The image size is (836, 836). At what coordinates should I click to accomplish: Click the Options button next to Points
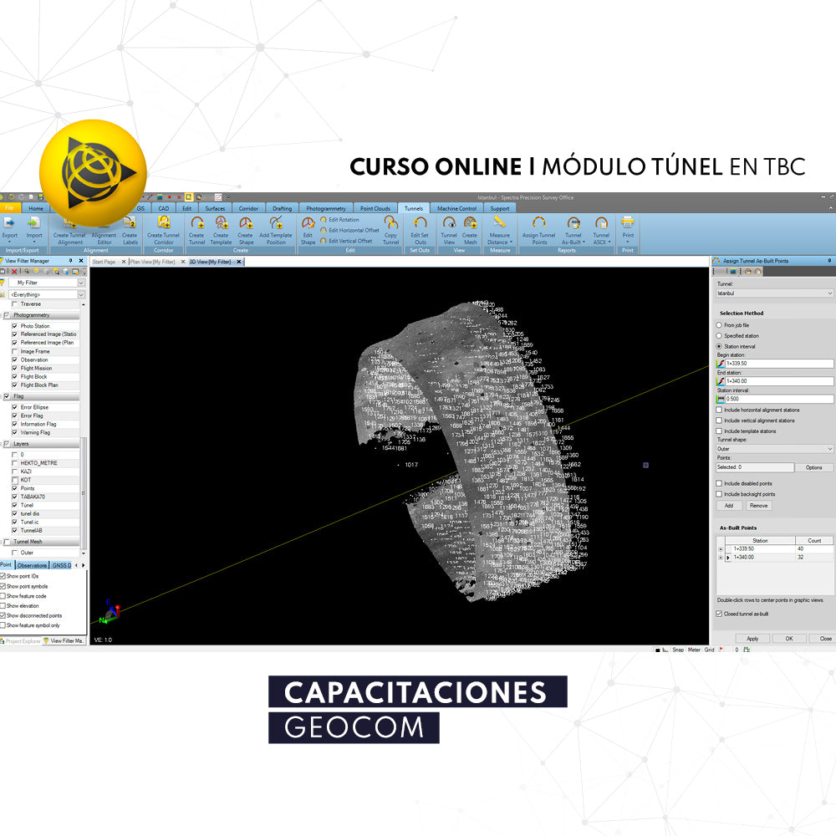click(815, 467)
